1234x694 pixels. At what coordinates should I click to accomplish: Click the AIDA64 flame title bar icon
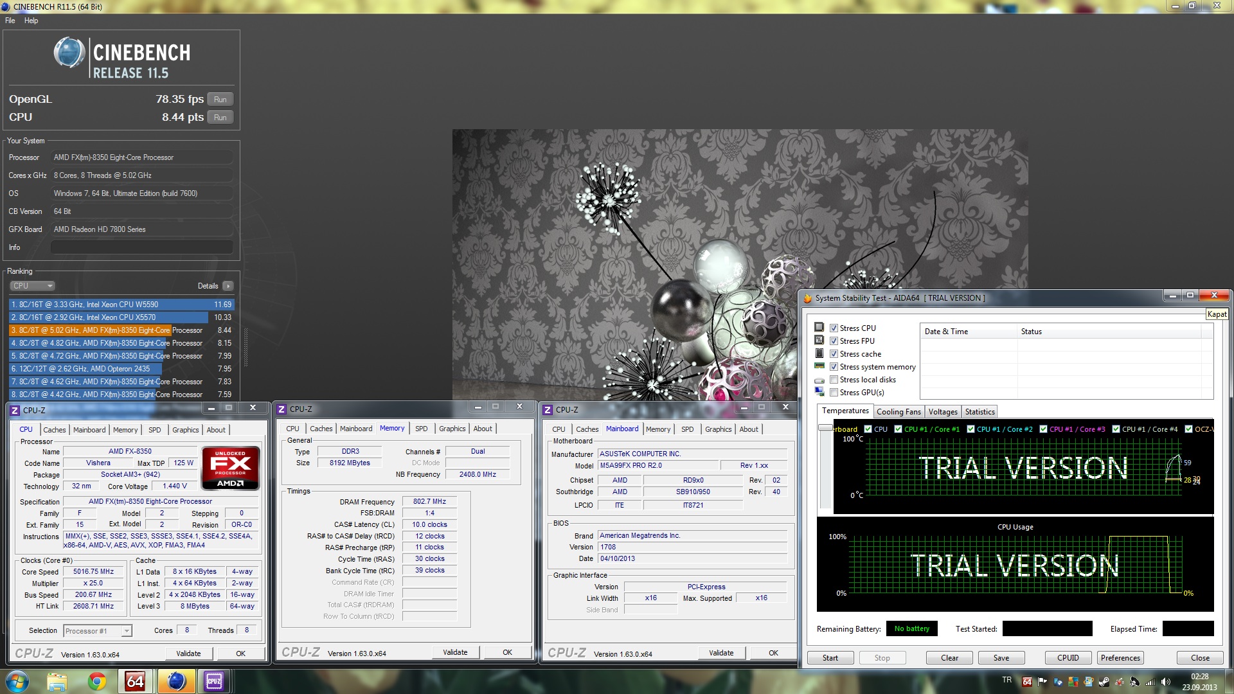(808, 298)
